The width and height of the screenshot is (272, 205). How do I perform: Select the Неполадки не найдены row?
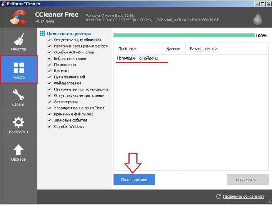pyautogui.click(x=191, y=58)
